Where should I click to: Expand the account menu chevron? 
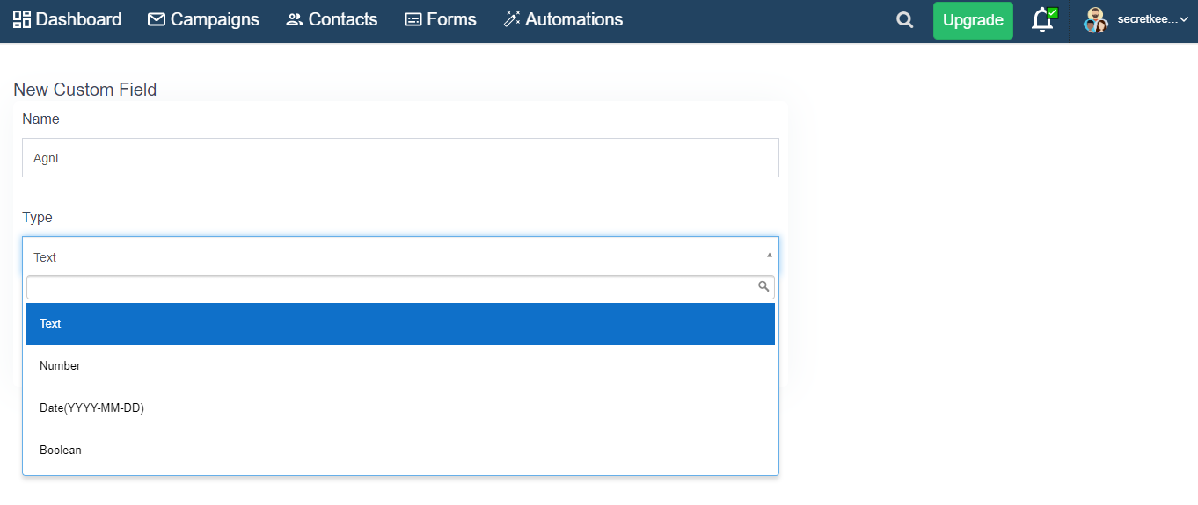(1183, 19)
